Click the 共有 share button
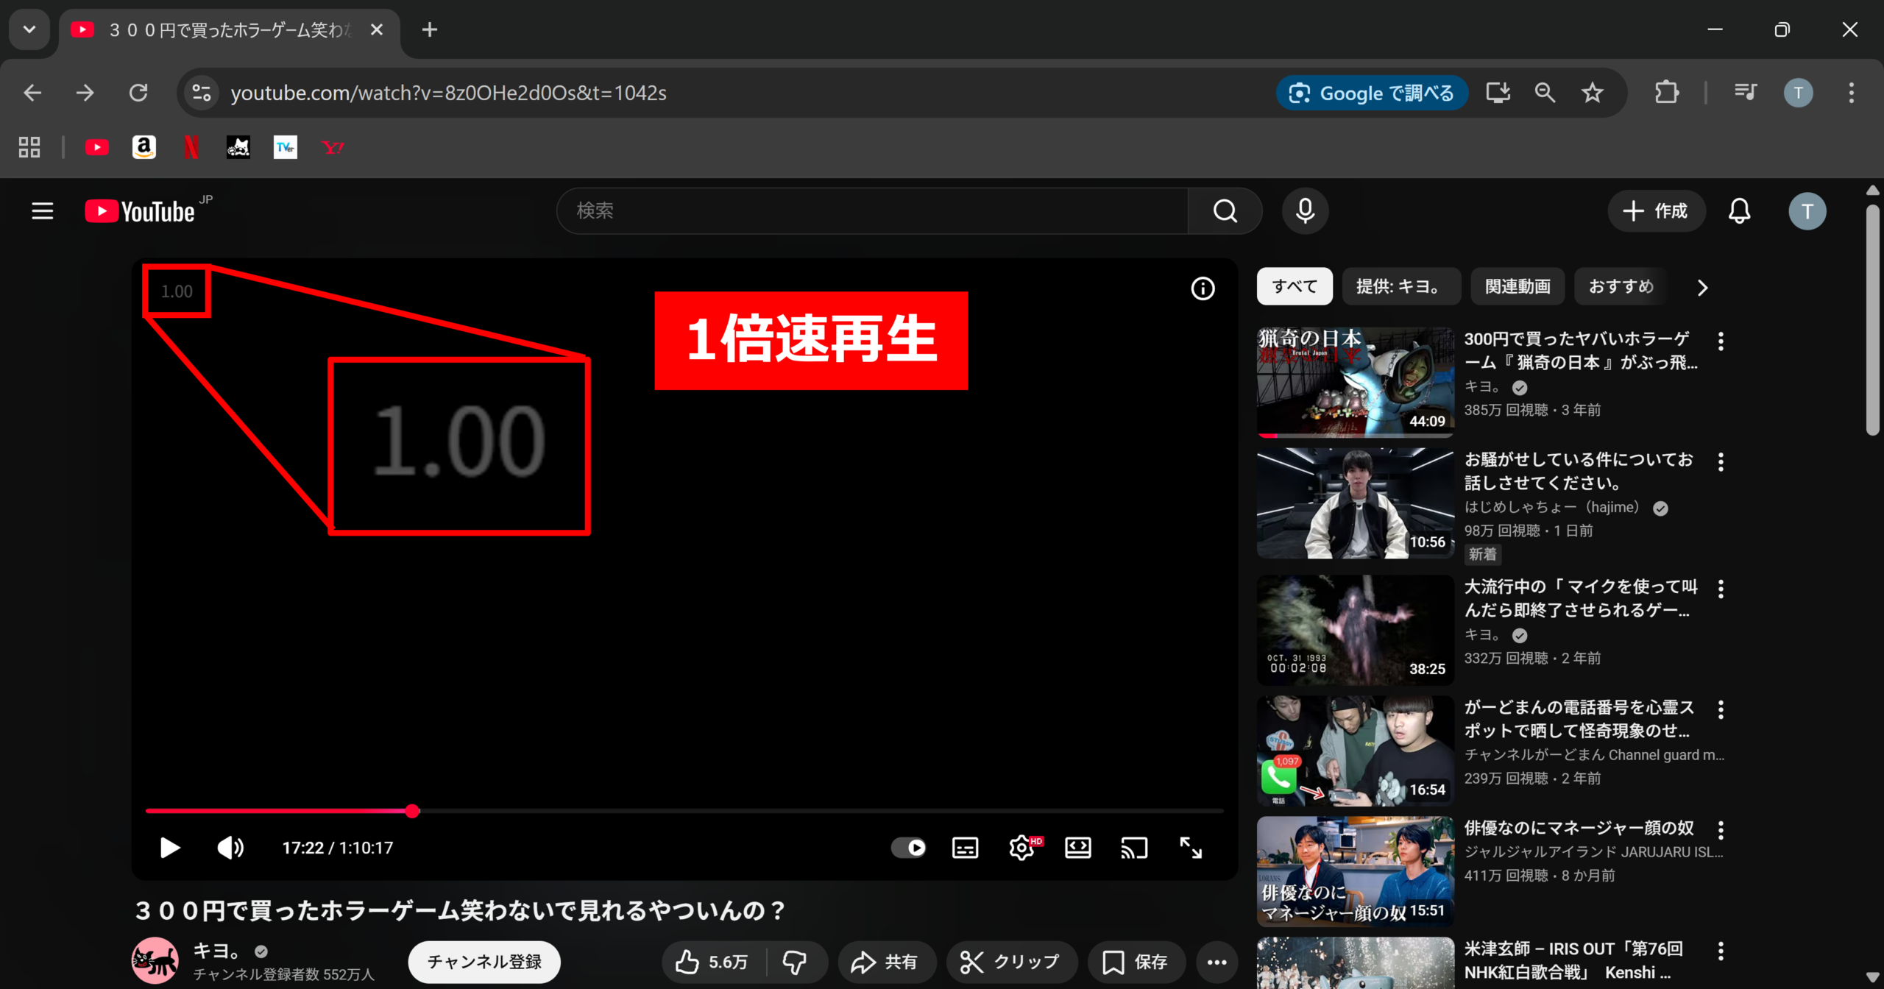This screenshot has width=1884, height=989. (x=885, y=962)
